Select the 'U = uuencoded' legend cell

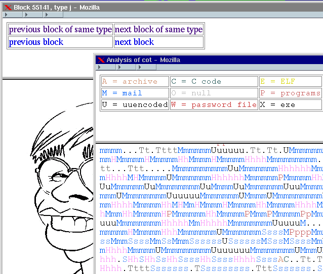[135, 104]
